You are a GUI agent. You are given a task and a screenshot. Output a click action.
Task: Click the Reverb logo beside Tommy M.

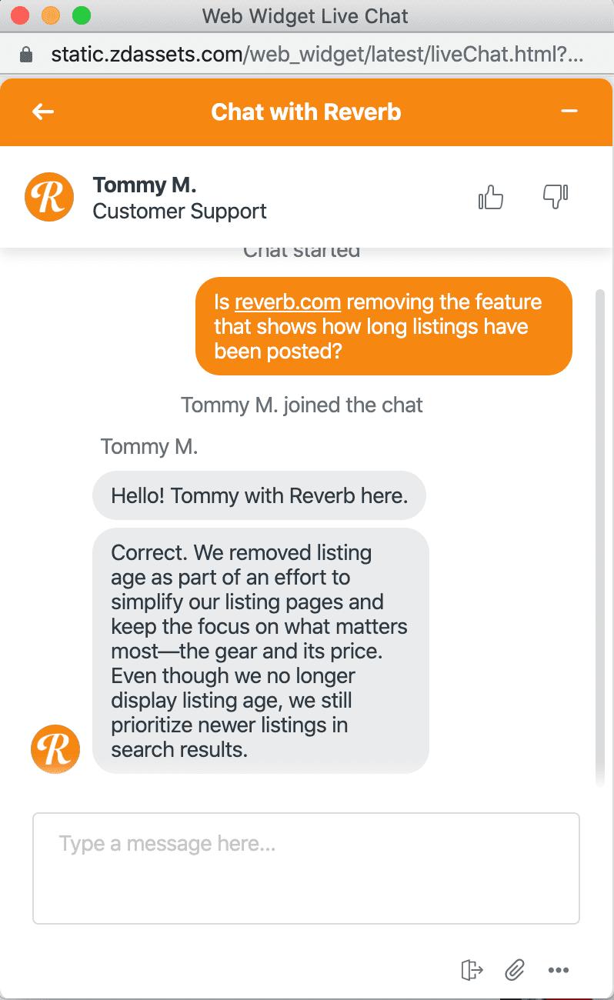pos(49,197)
